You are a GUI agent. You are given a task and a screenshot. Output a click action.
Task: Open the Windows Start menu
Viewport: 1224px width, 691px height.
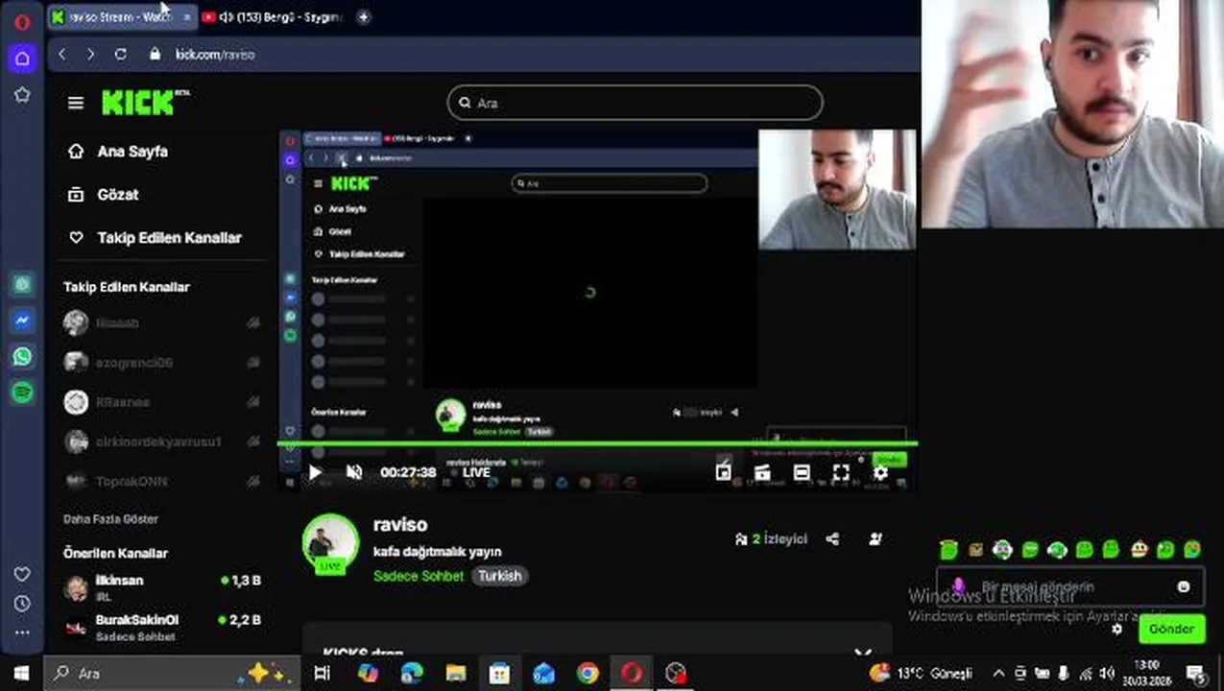coord(21,673)
